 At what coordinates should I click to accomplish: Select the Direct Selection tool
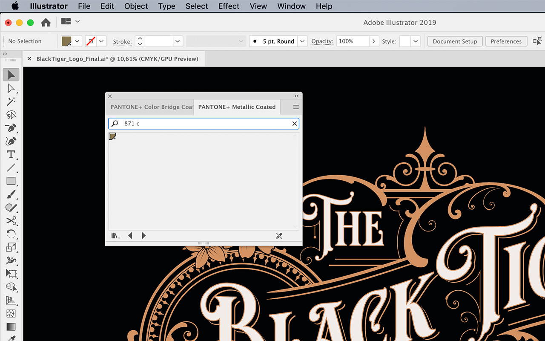pos(11,88)
